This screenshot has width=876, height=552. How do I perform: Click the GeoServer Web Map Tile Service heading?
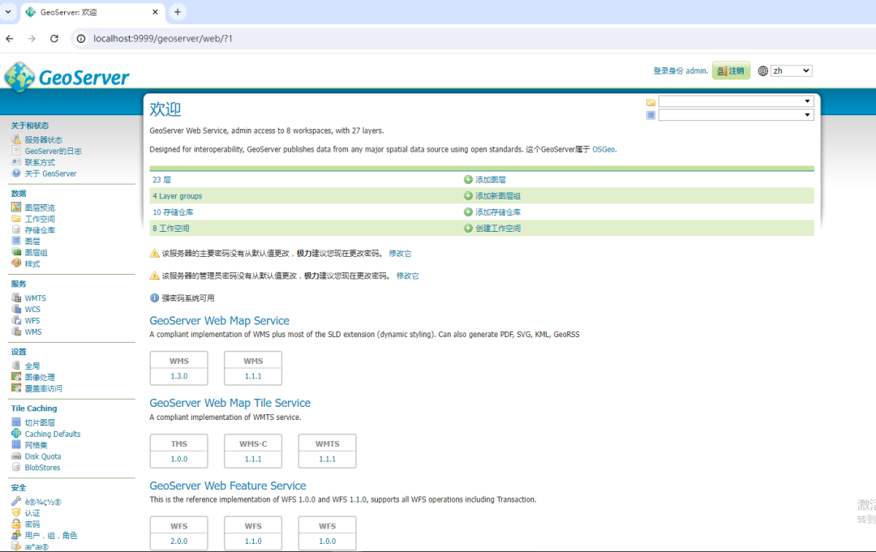[x=230, y=403]
